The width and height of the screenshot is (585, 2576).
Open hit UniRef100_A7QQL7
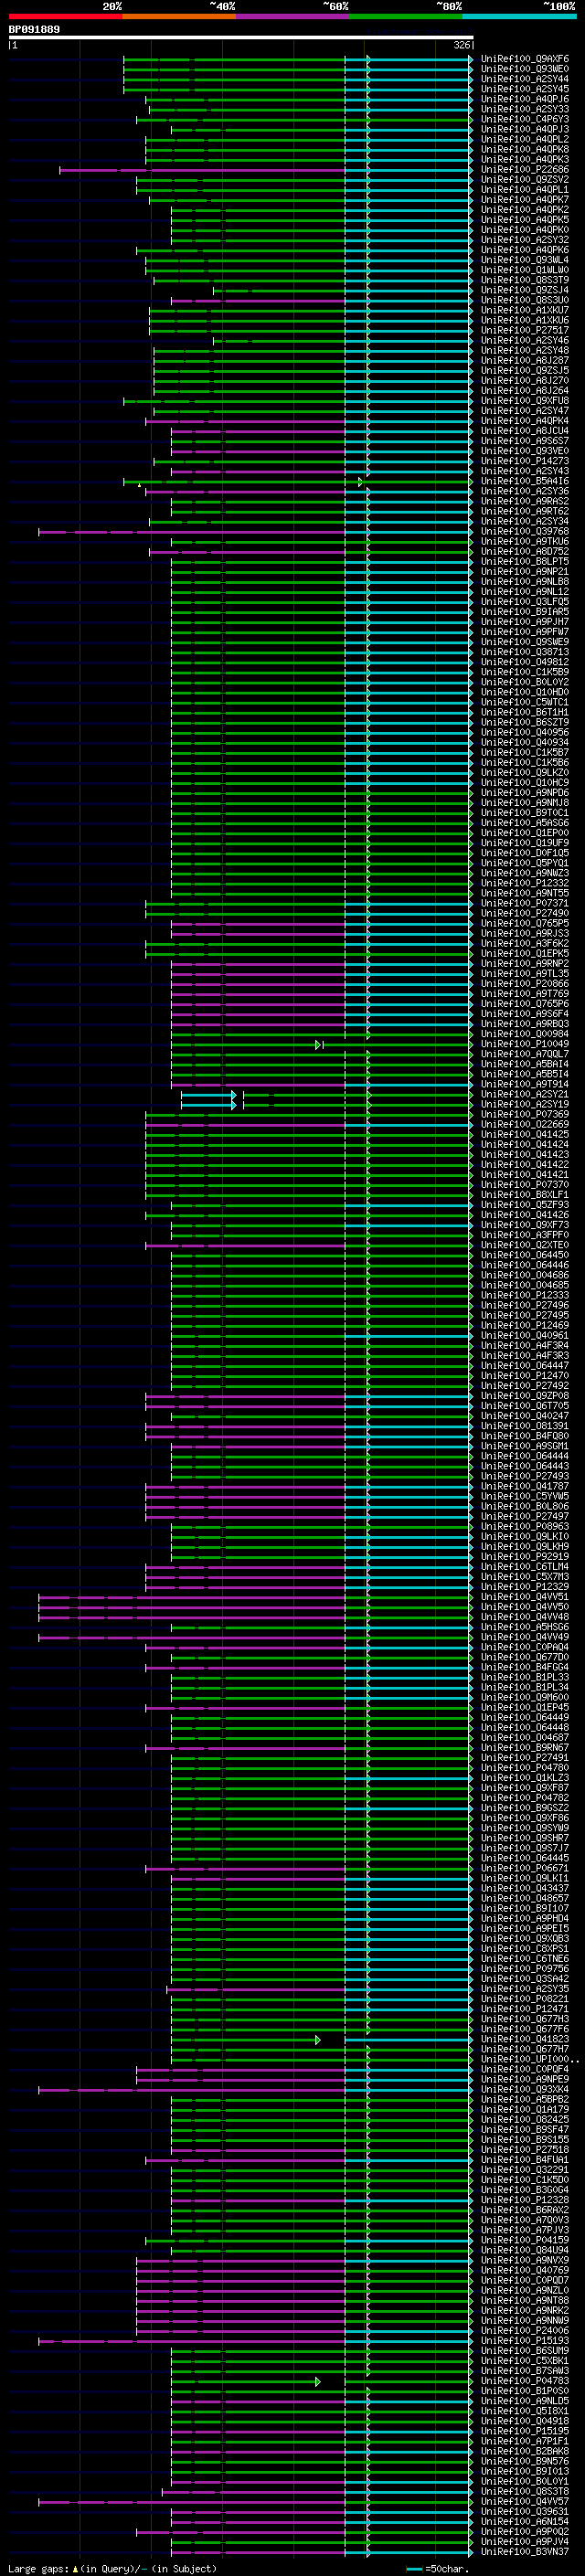pyautogui.click(x=525, y=1054)
